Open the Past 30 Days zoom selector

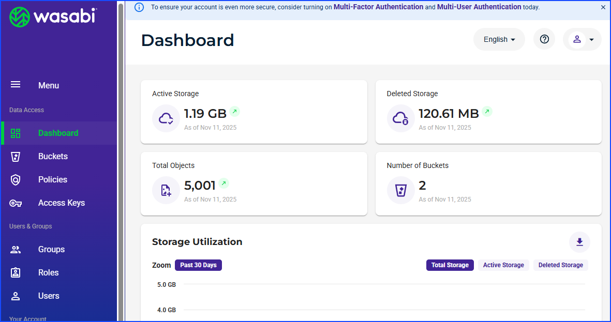click(x=198, y=265)
